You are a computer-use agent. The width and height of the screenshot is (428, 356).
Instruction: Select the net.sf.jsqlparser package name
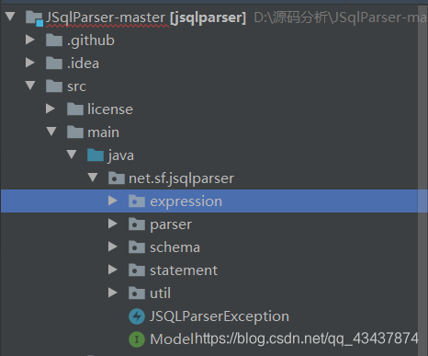click(181, 178)
